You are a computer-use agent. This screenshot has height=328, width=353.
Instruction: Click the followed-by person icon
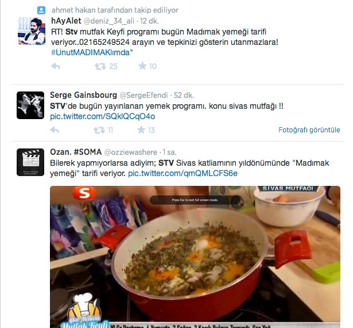tap(41, 10)
